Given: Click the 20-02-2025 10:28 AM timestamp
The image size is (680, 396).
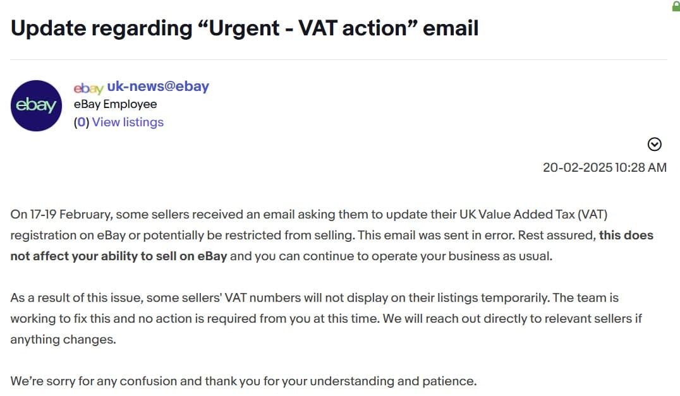Looking at the screenshot, I should point(605,167).
